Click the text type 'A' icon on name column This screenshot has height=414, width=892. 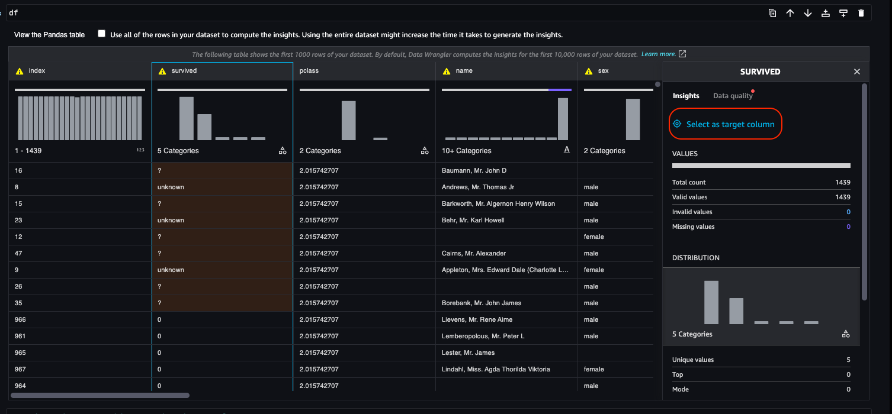566,150
